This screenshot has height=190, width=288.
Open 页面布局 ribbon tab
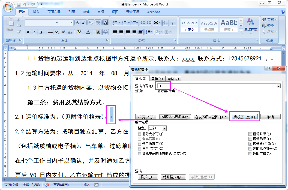click(54, 12)
